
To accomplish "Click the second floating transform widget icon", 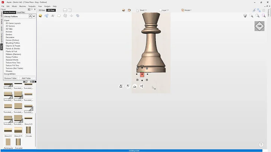I will pos(128,86).
